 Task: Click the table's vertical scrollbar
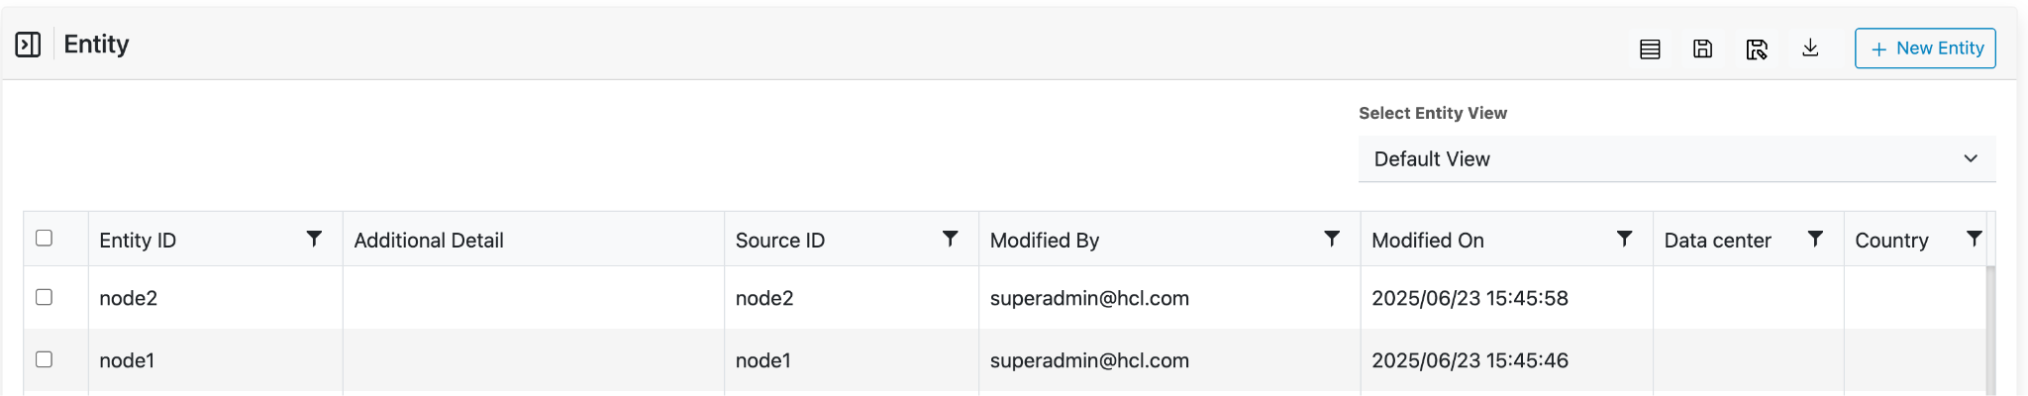pyautogui.click(x=1990, y=327)
